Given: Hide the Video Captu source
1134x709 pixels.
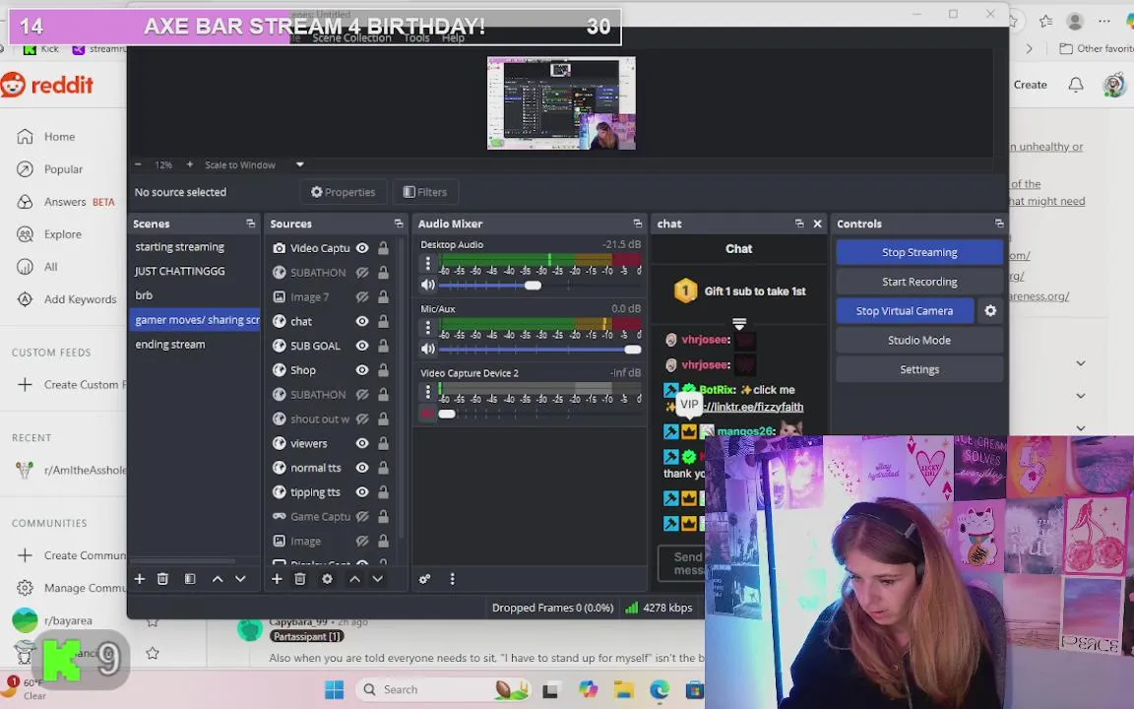Looking at the screenshot, I should (x=362, y=248).
